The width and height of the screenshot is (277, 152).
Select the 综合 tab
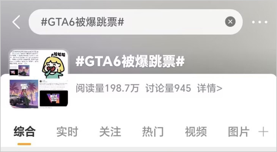click(25, 131)
